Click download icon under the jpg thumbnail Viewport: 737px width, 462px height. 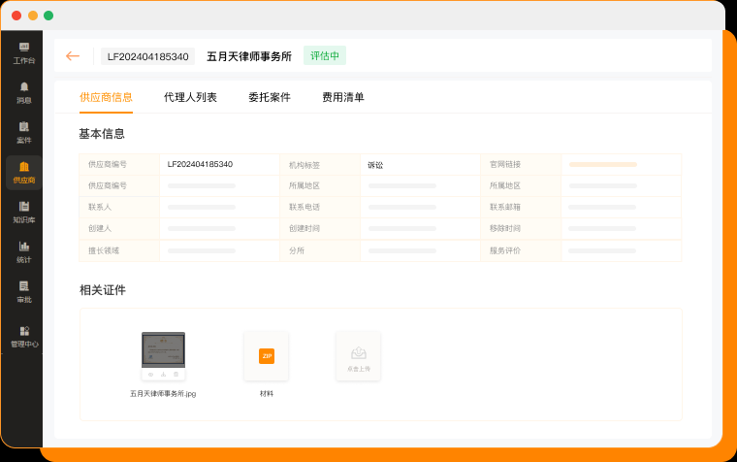[x=163, y=374]
